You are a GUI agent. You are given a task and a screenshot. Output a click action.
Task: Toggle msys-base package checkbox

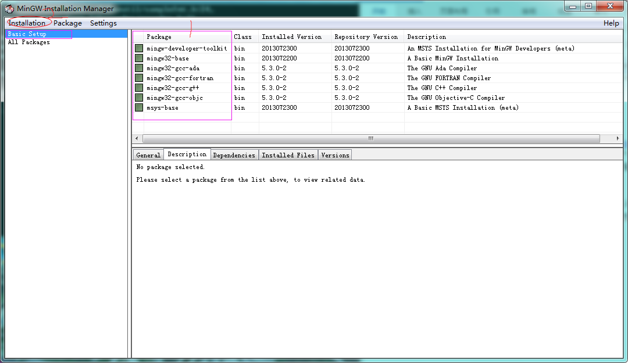[x=139, y=107]
